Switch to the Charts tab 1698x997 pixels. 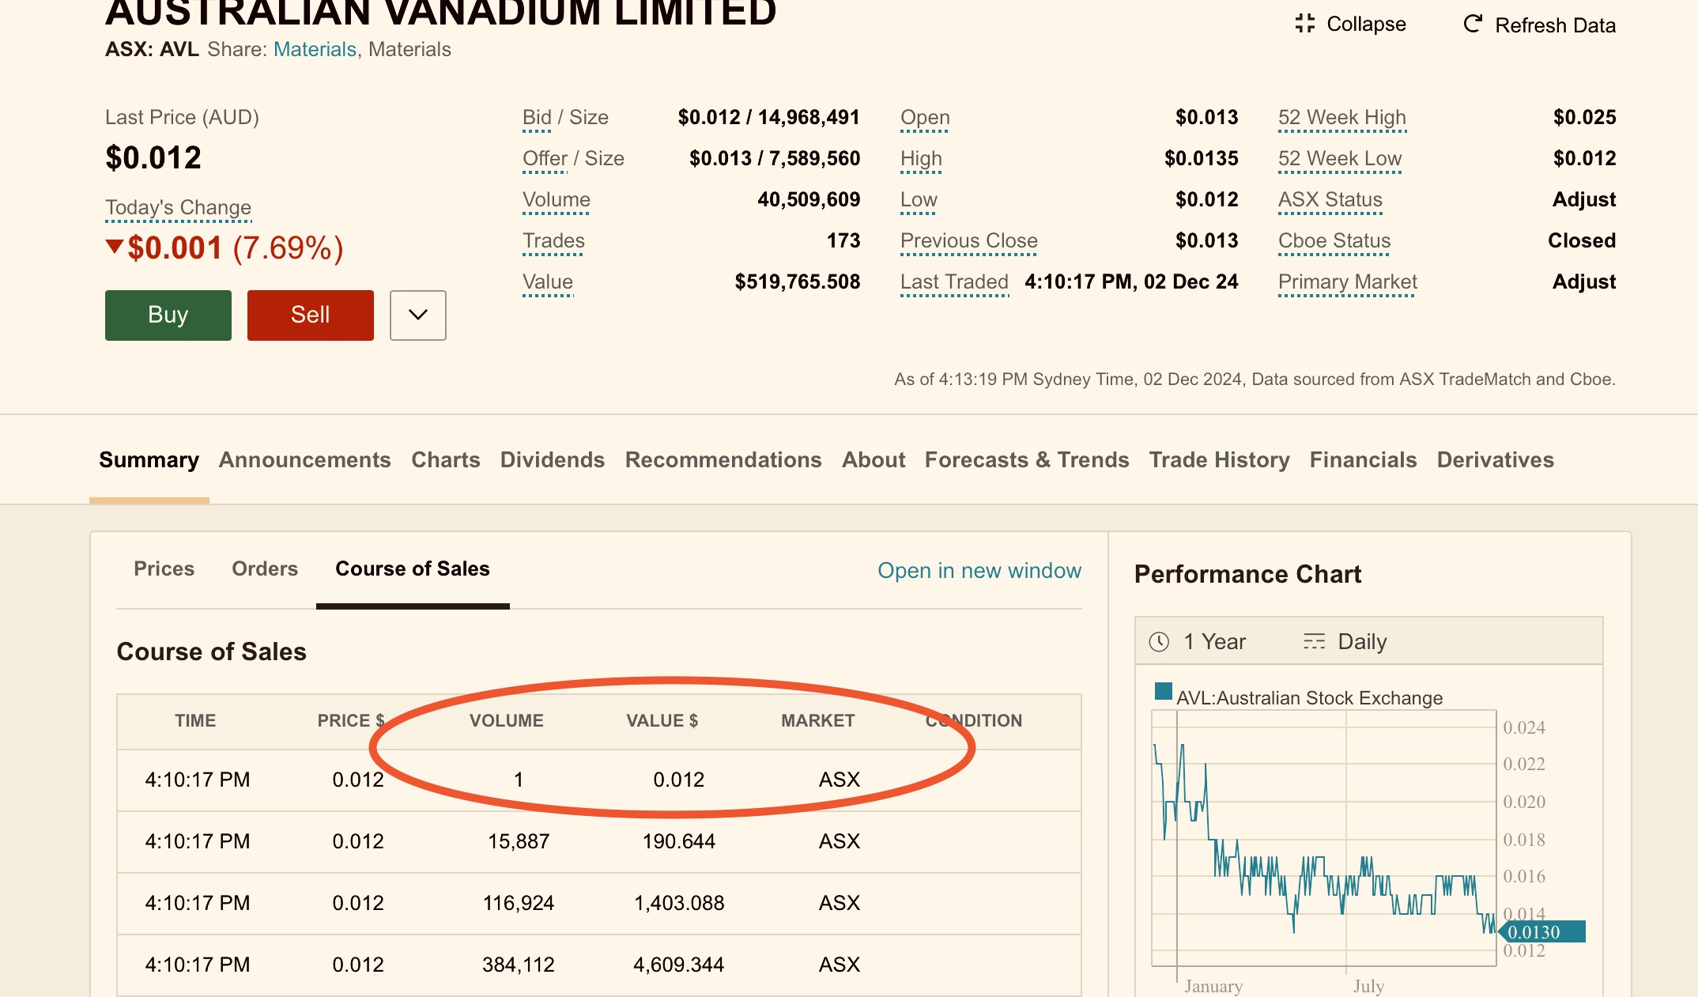(x=446, y=460)
